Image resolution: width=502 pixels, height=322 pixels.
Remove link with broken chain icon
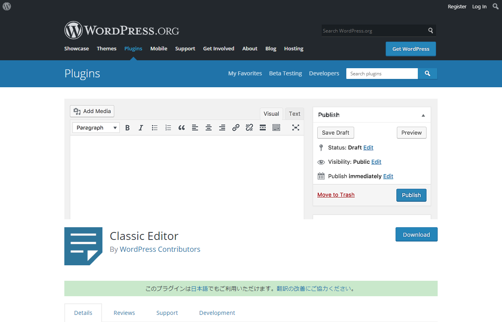[x=249, y=128]
